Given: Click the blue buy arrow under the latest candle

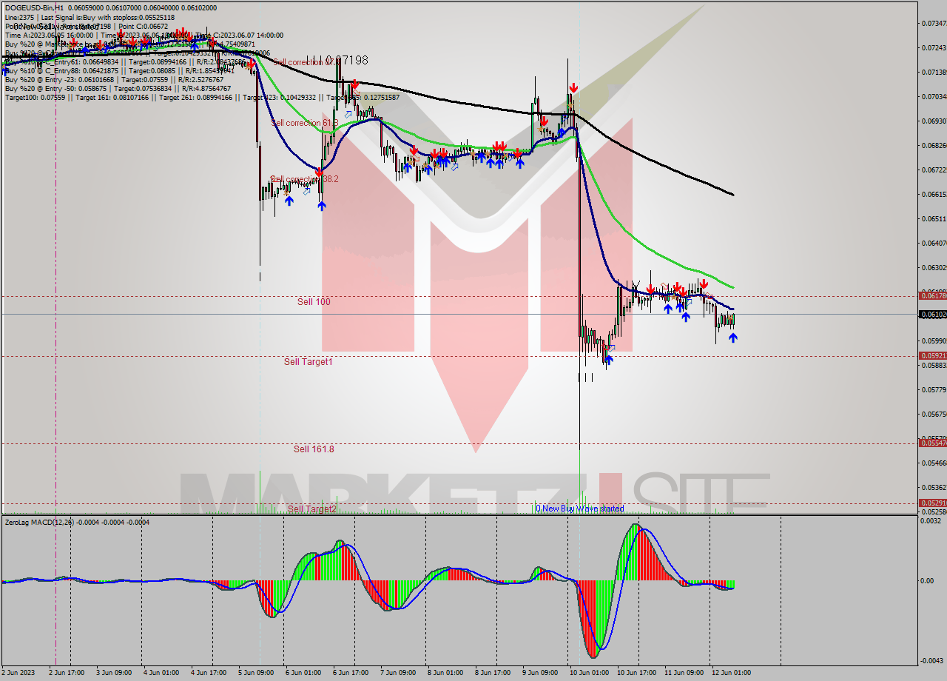Looking at the screenshot, I should [733, 338].
